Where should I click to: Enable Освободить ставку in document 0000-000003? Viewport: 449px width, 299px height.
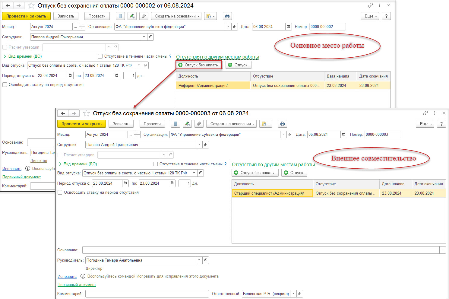[x=60, y=192]
